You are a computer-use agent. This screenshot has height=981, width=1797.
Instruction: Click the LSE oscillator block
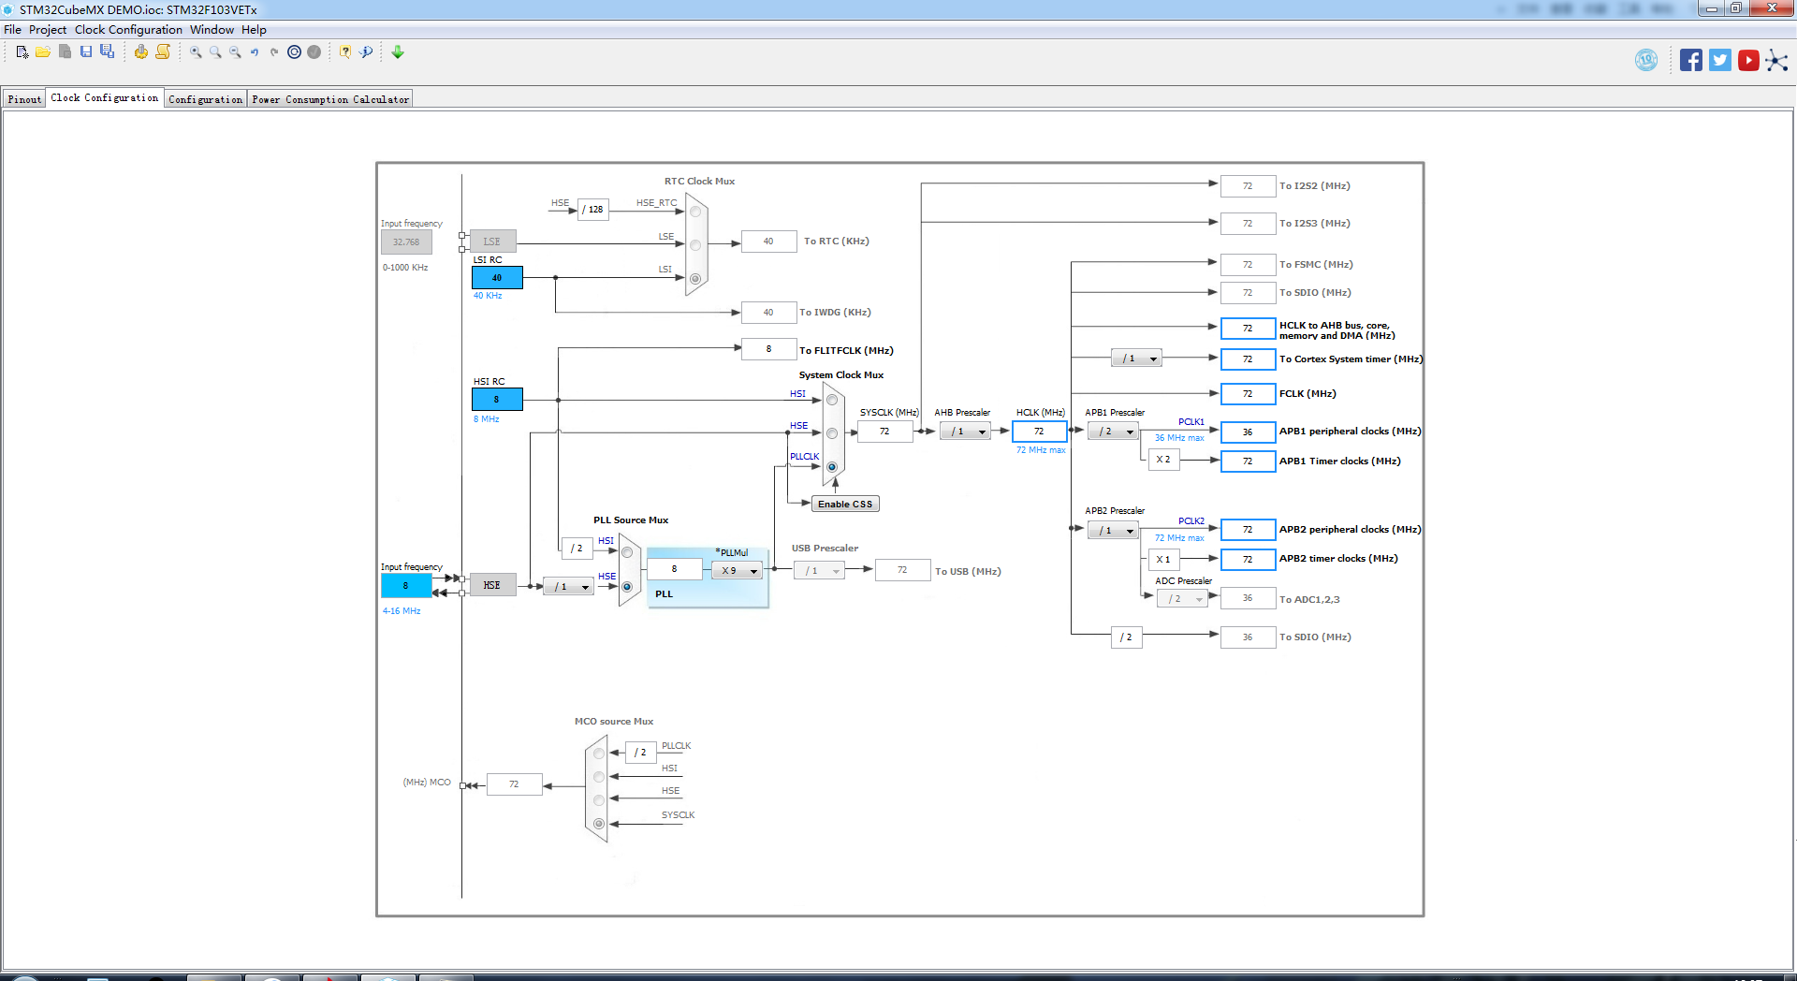click(x=492, y=242)
